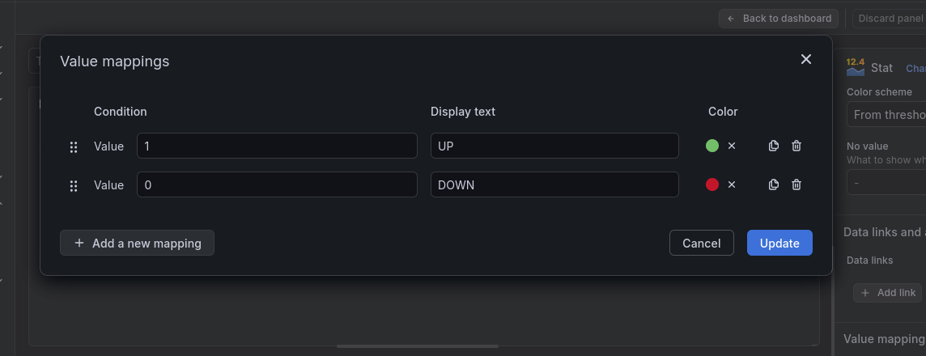Grab the drag handle of the DOWN row
The width and height of the screenshot is (926, 356).
pyautogui.click(x=74, y=186)
